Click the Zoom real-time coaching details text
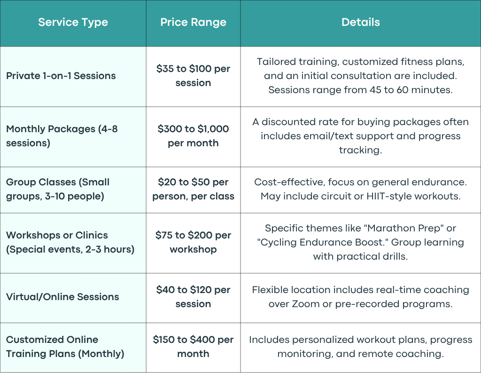The width and height of the screenshot is (481, 373). tap(360, 297)
